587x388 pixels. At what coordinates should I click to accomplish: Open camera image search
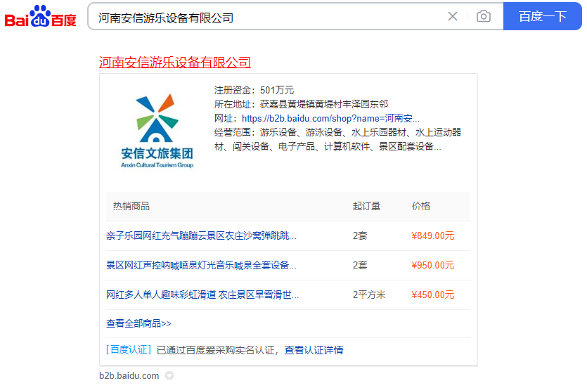coord(484,16)
